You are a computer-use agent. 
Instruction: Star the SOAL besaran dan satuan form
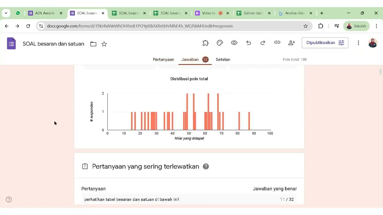pyautogui.click(x=104, y=44)
